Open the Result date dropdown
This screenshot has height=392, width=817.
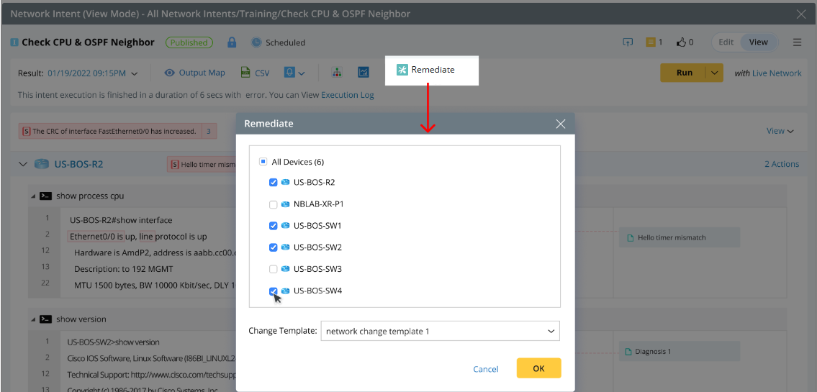135,73
